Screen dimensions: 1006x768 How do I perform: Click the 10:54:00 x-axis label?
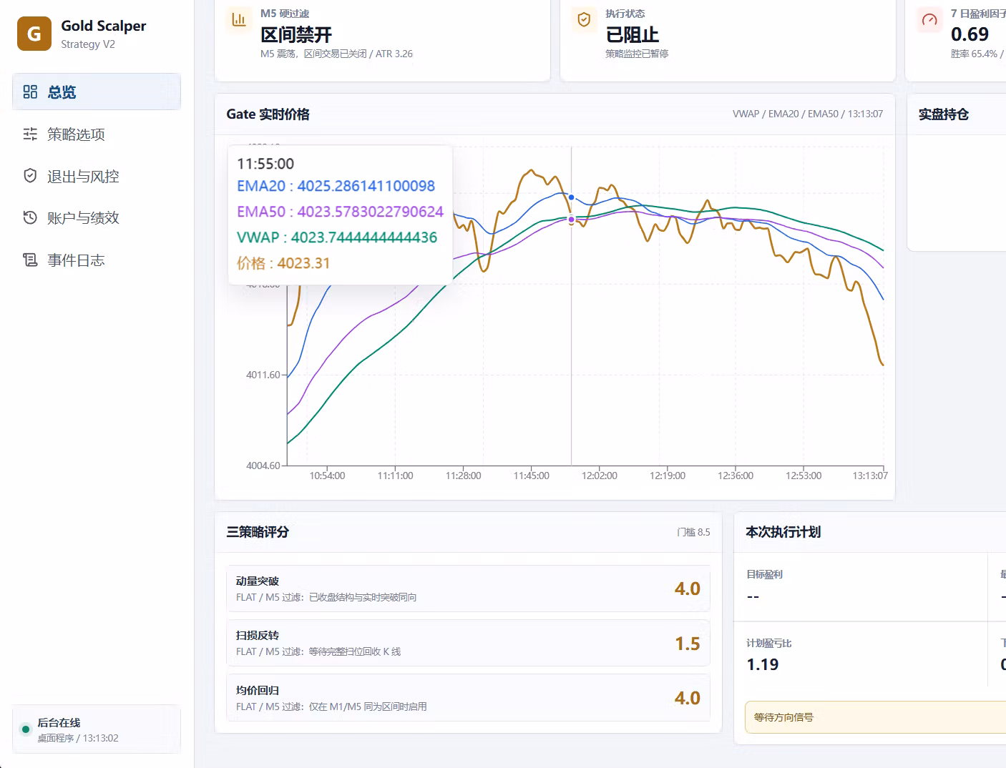coord(327,476)
